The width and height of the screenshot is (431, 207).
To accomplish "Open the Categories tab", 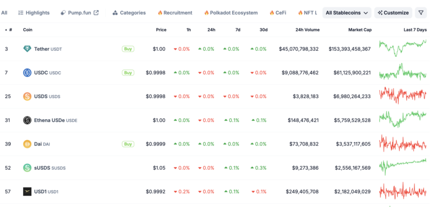I will click(x=129, y=12).
